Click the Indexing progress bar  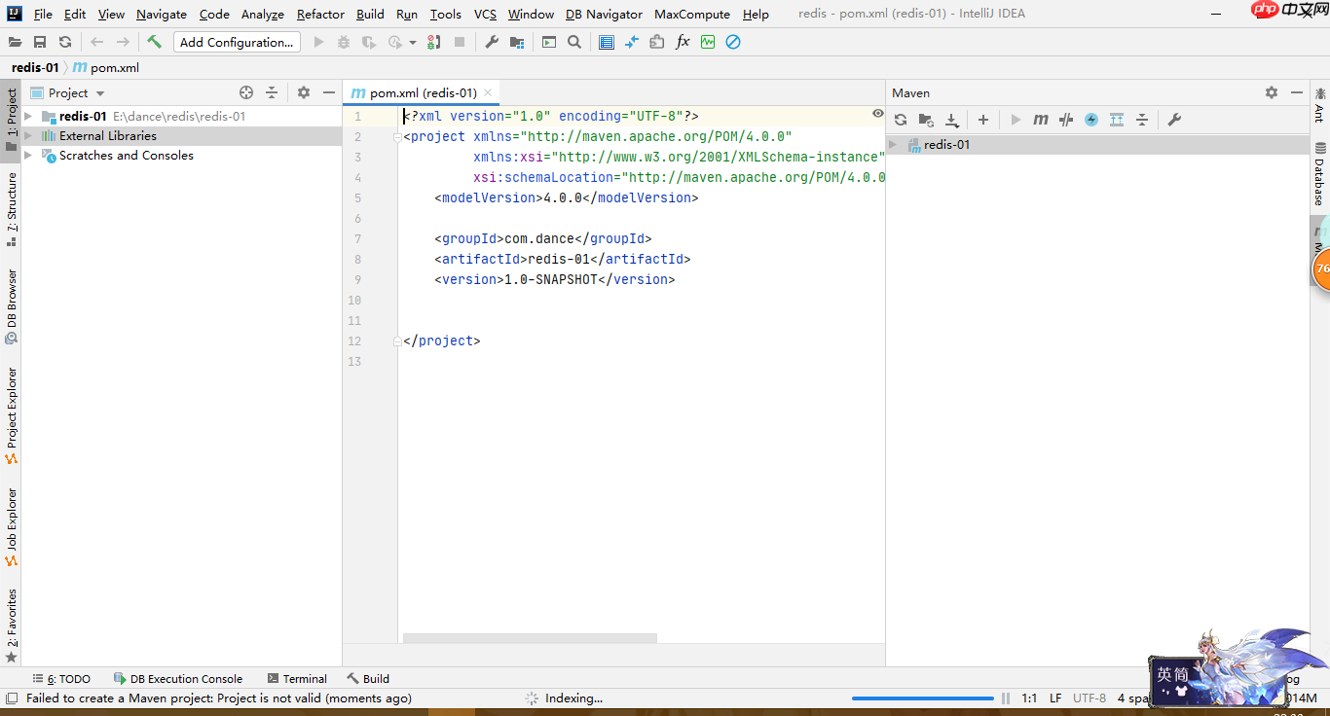click(x=922, y=697)
